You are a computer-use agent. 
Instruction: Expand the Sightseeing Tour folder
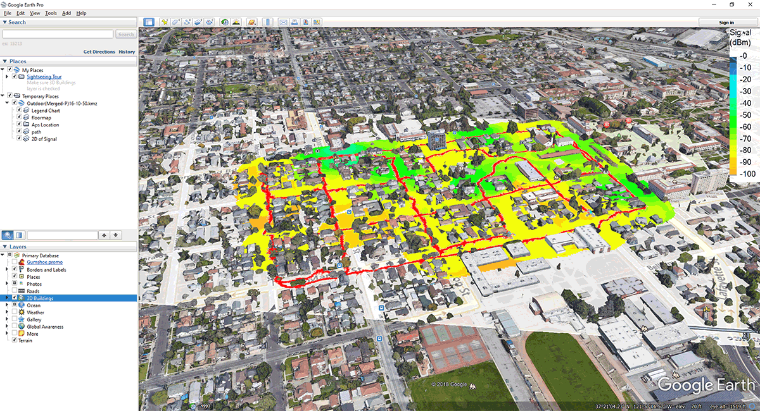pos(7,77)
